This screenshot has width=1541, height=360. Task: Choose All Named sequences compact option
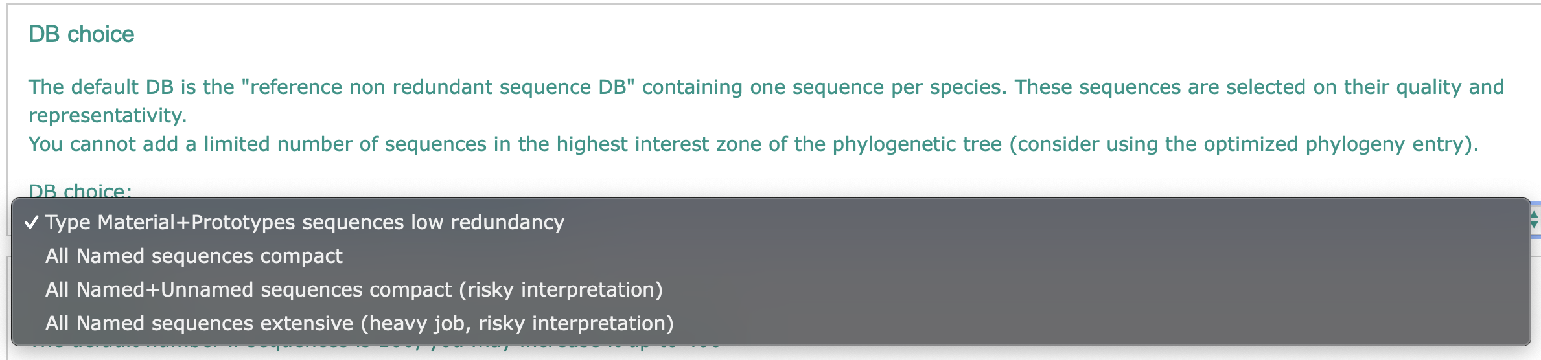pos(194,256)
